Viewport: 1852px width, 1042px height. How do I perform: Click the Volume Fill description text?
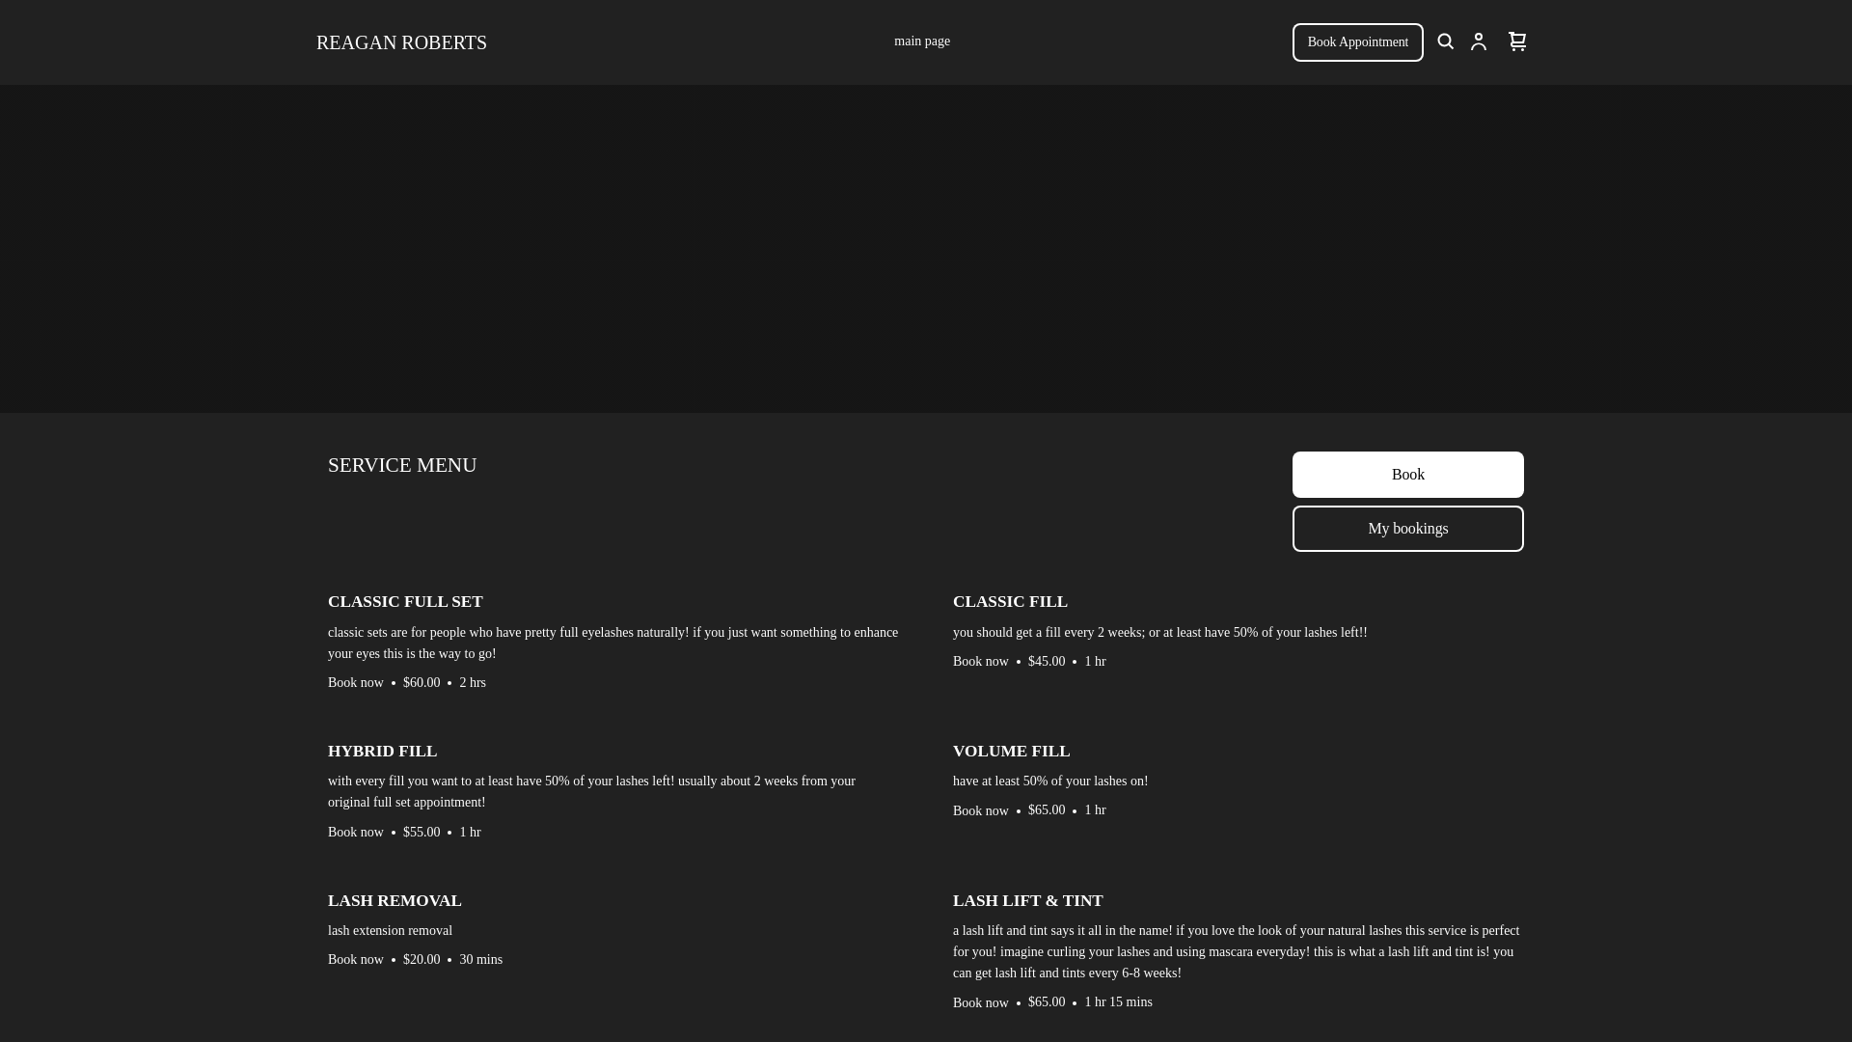point(1050,781)
